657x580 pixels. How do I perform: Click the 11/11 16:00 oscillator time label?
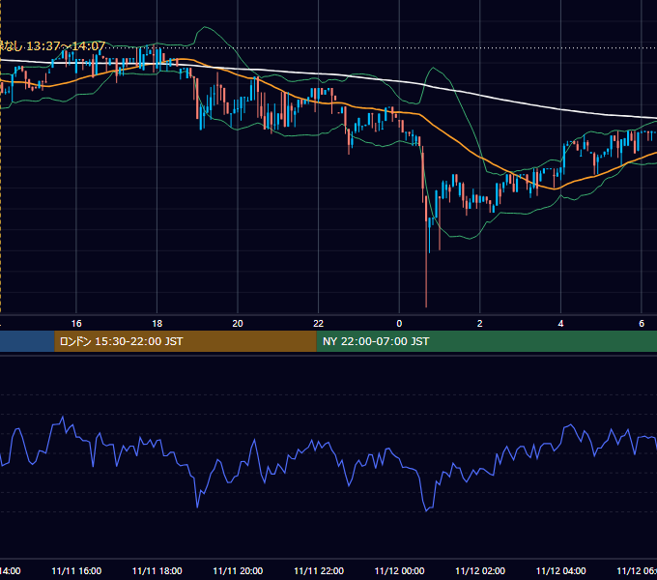(x=76, y=570)
